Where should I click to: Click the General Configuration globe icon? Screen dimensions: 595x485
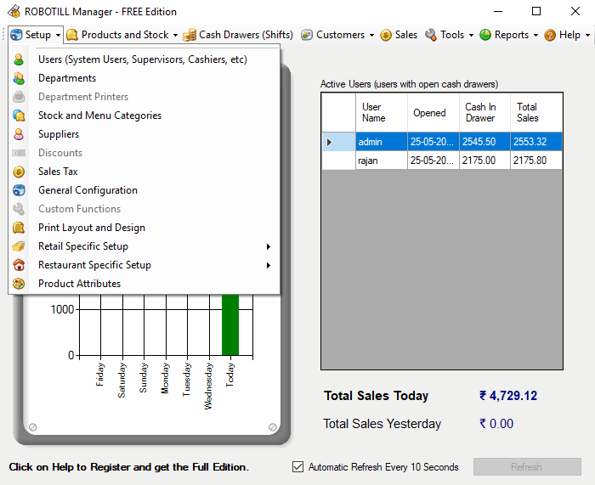[19, 190]
